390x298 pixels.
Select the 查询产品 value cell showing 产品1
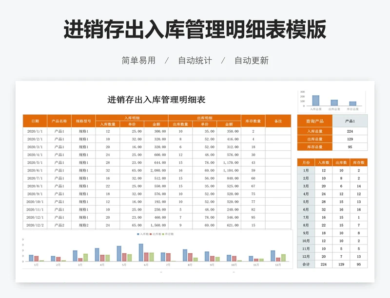click(x=350, y=121)
